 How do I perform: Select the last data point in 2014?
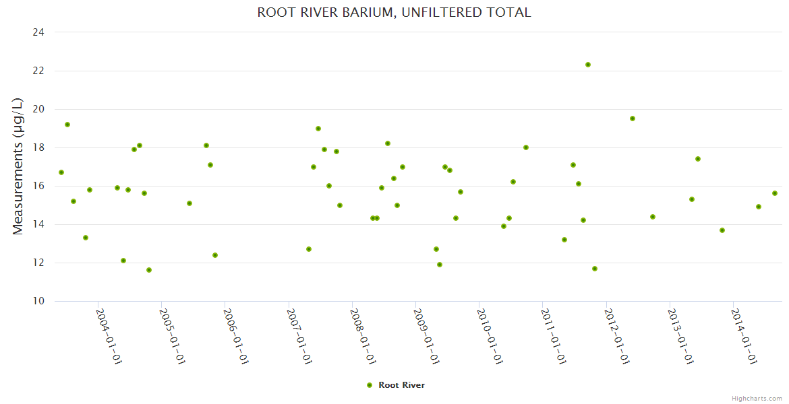click(x=775, y=193)
